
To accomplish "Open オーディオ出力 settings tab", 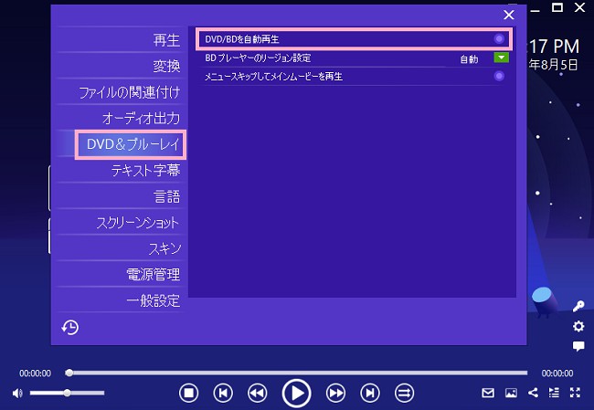I will (122, 118).
